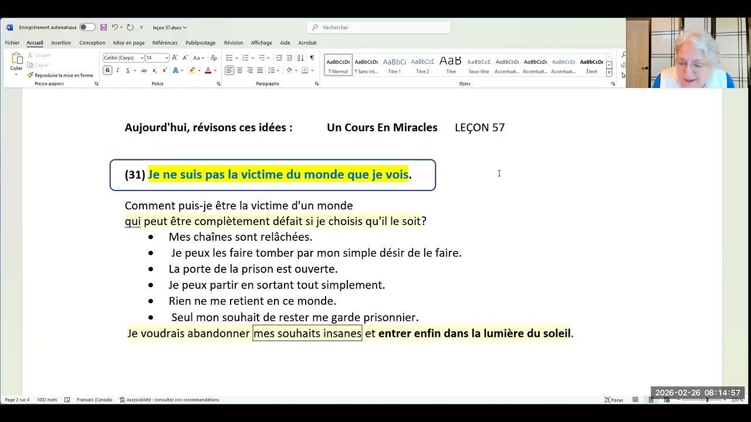This screenshot has width=751, height=422.
Task: Click Reproduire la mise en forme
Action: [60, 75]
